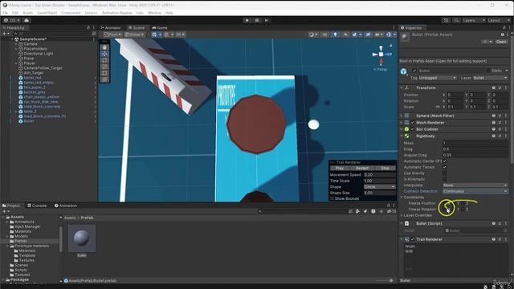Image resolution: width=514 pixels, height=289 pixels.
Task: Open the Tag dropdown showing Untagged
Action: point(438,78)
